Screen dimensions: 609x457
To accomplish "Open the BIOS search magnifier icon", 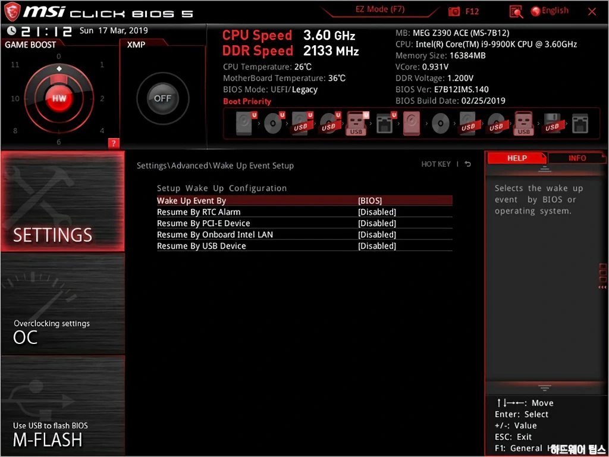I will click(x=516, y=12).
